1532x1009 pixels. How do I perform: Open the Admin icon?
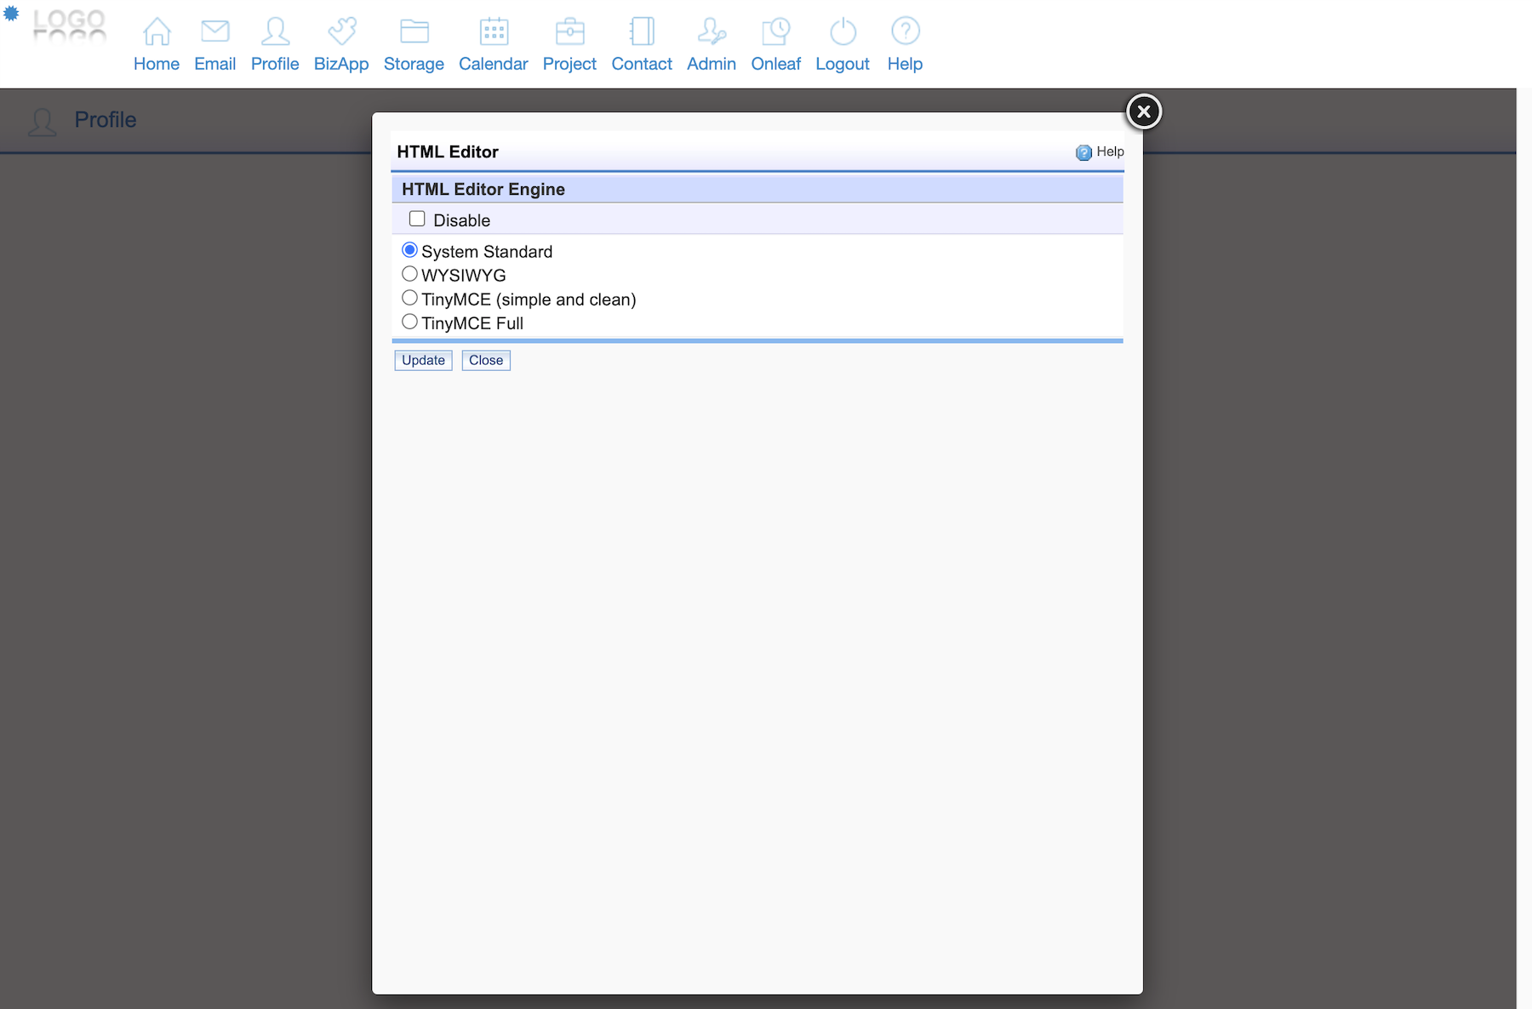click(712, 32)
